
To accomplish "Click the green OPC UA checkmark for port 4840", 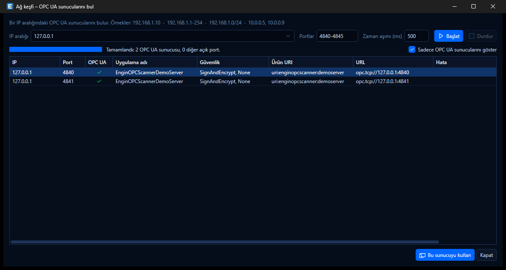I will tap(99, 73).
